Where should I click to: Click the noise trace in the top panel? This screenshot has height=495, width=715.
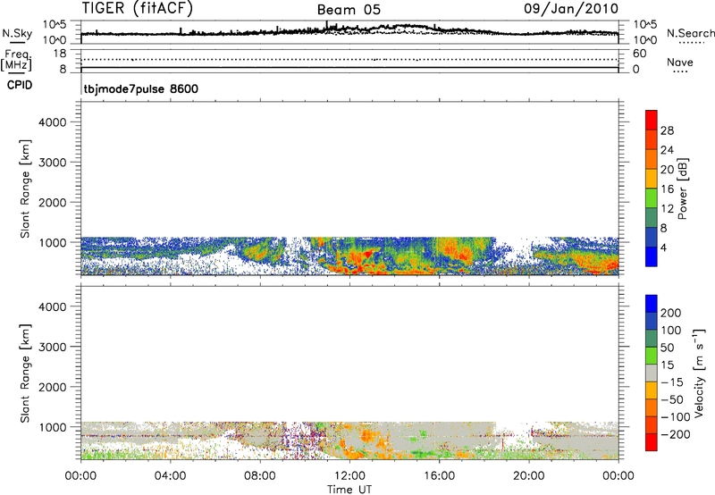pos(349,31)
